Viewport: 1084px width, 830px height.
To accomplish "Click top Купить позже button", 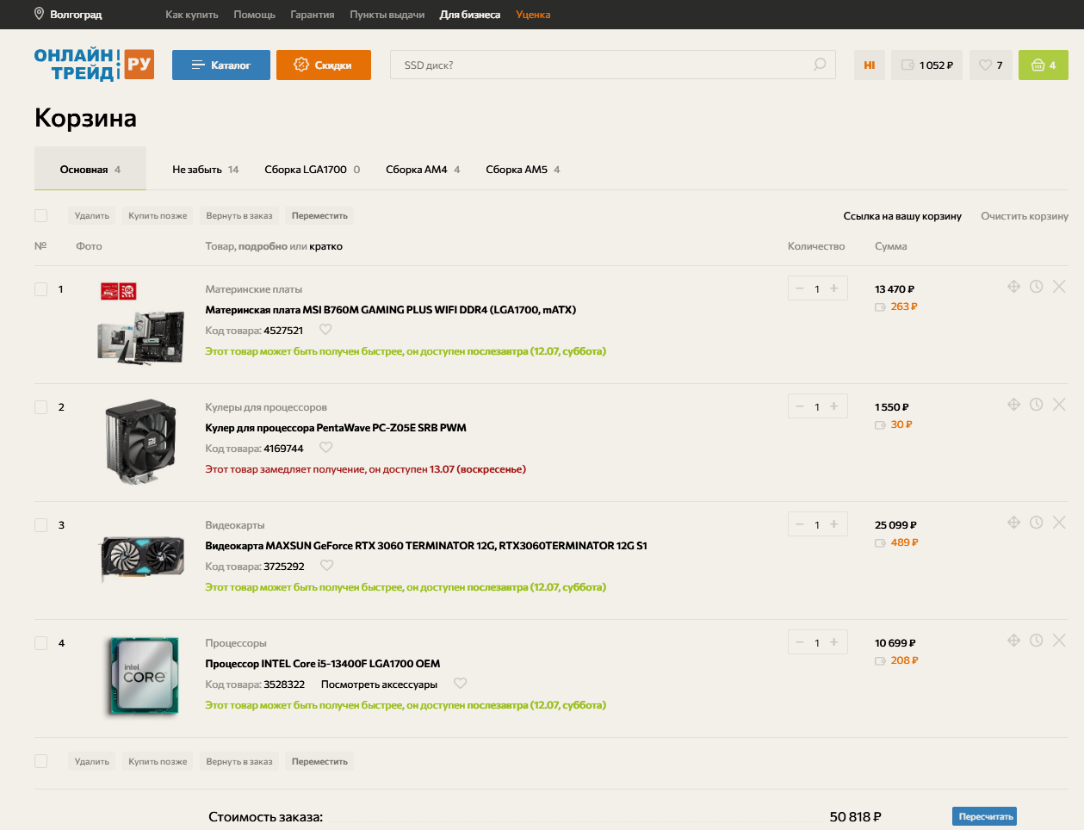I will [158, 216].
